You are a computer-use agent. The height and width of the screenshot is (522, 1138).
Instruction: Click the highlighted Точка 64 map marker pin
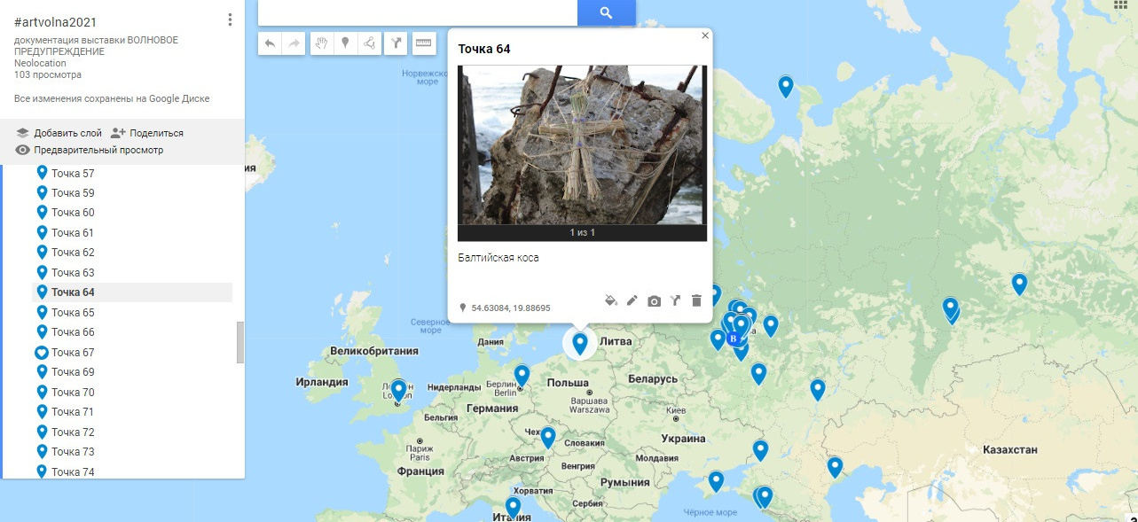pyautogui.click(x=579, y=341)
